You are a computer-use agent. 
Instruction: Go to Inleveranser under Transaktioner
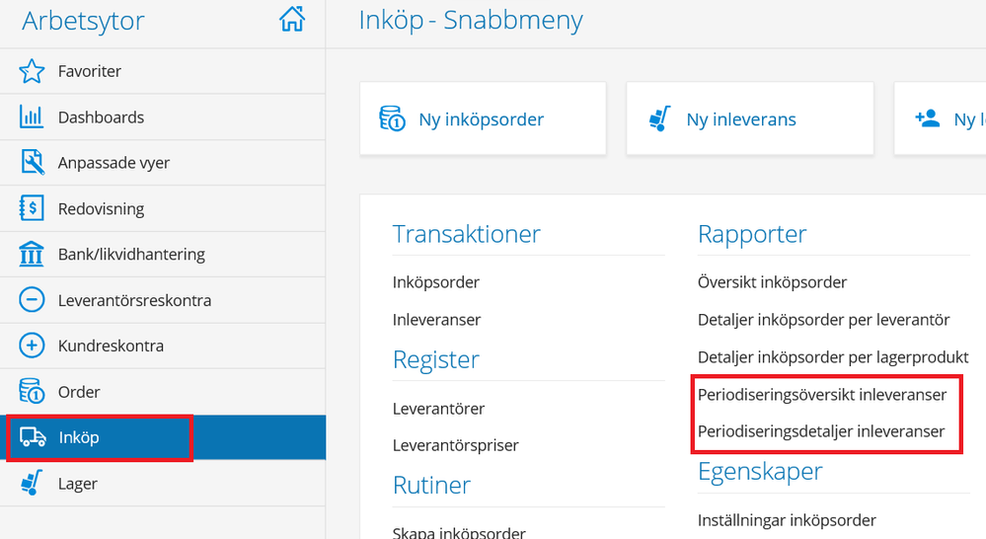coord(435,320)
